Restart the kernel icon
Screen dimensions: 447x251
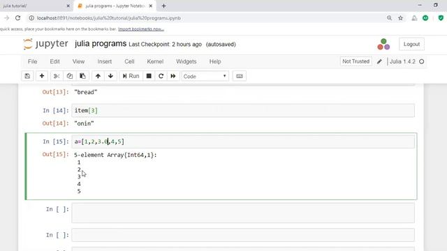161,76
